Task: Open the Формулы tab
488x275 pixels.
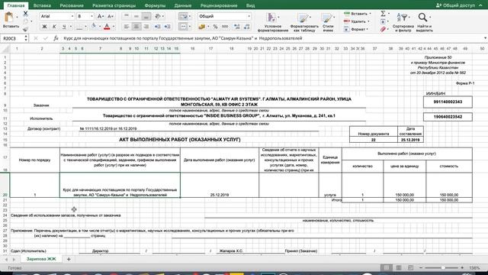Action: pos(155,5)
